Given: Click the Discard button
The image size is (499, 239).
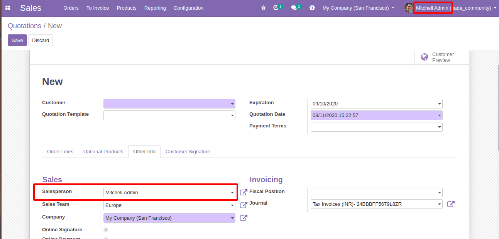Looking at the screenshot, I should click(41, 40).
